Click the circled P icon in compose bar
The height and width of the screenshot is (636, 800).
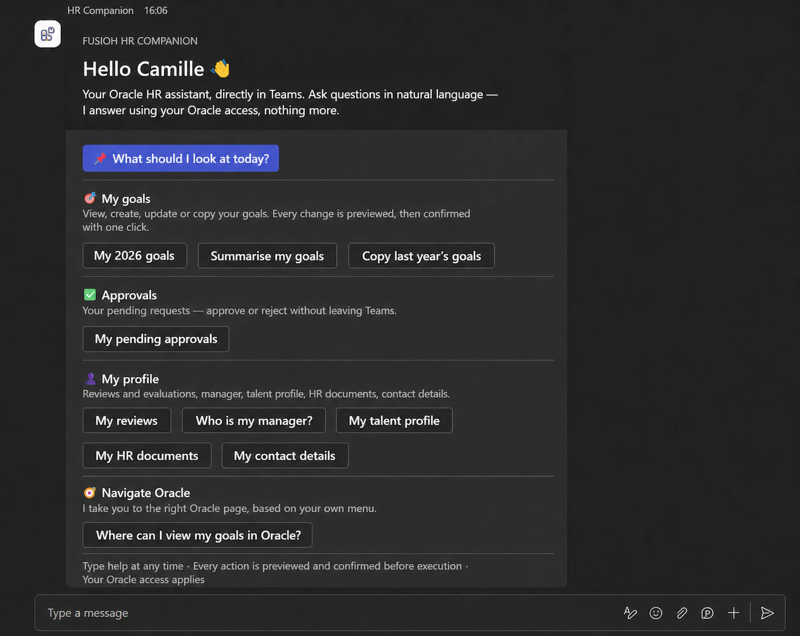pos(707,613)
